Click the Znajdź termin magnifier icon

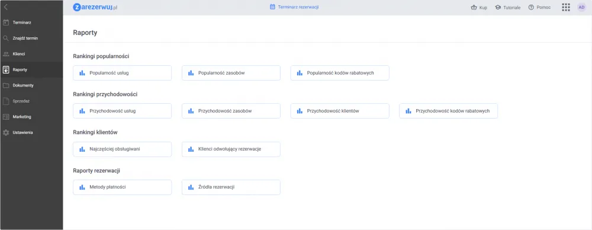(x=6, y=38)
